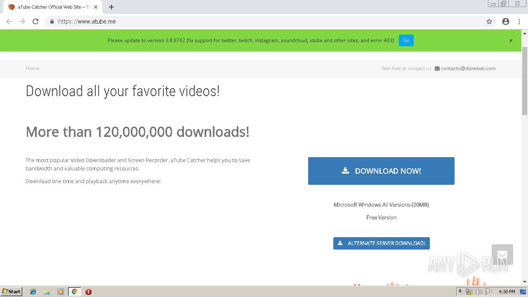Dismiss the green update banner
The width and height of the screenshot is (528, 297).
511,40
